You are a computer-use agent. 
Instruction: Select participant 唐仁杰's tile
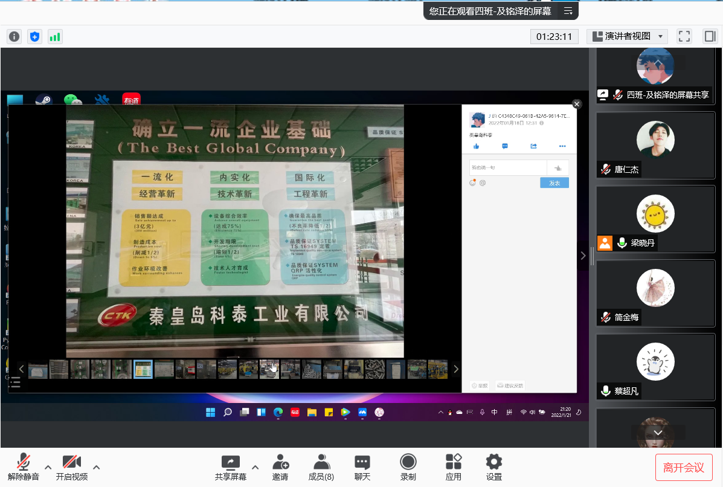click(x=655, y=145)
